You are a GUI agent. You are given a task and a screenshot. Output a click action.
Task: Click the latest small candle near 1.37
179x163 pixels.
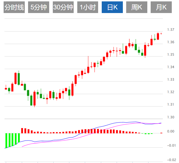pyautogui.click(x=161, y=34)
